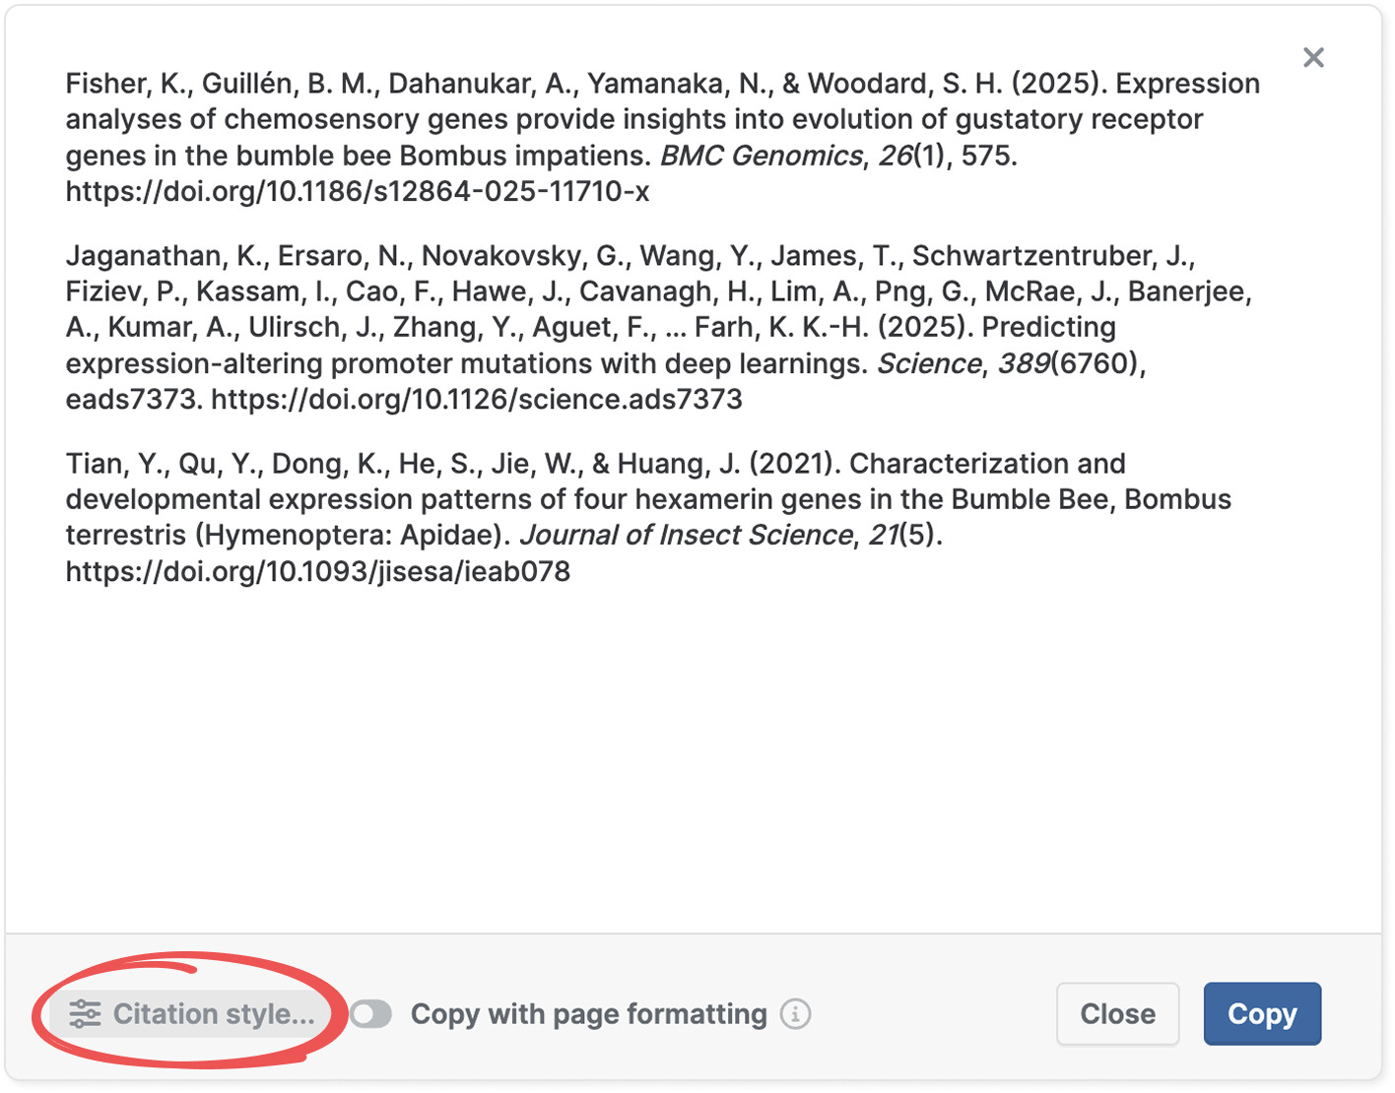Click the italic Science journal name

(929, 364)
